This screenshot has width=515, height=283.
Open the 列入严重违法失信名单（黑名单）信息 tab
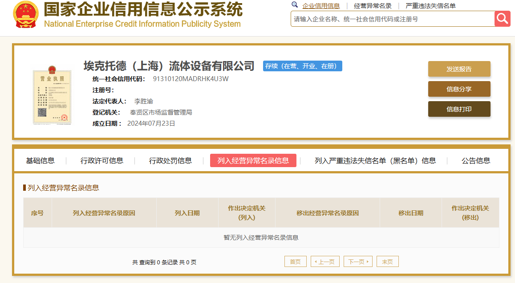(x=375, y=161)
